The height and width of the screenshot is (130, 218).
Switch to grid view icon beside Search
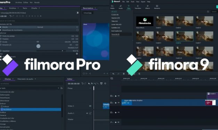[x=208, y=12]
